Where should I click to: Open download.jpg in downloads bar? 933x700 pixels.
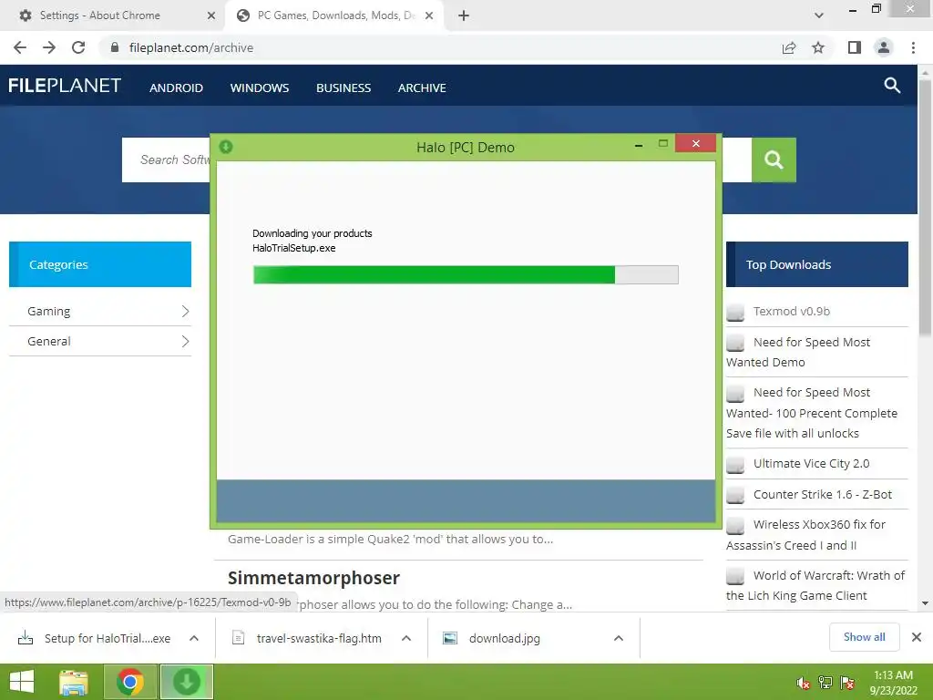(x=494, y=638)
